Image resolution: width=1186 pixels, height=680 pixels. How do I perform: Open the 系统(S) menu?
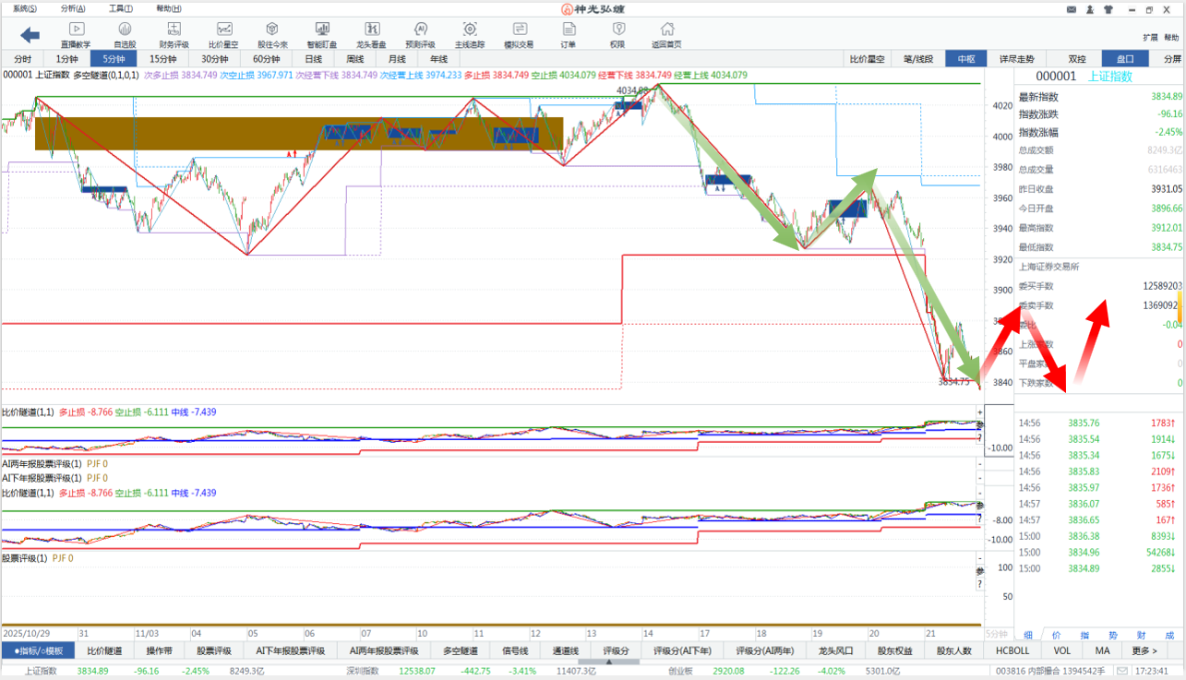[x=25, y=8]
